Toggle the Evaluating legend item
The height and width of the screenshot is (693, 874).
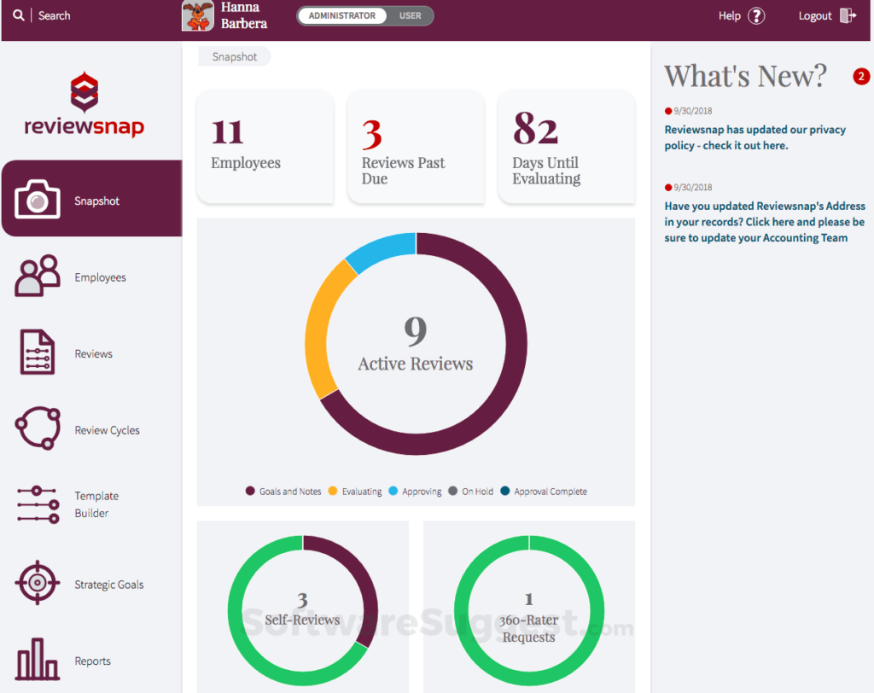(x=355, y=492)
